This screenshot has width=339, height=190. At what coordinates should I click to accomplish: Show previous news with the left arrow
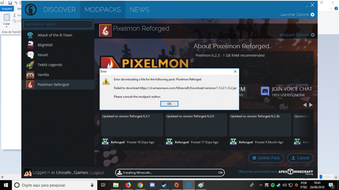(305, 105)
